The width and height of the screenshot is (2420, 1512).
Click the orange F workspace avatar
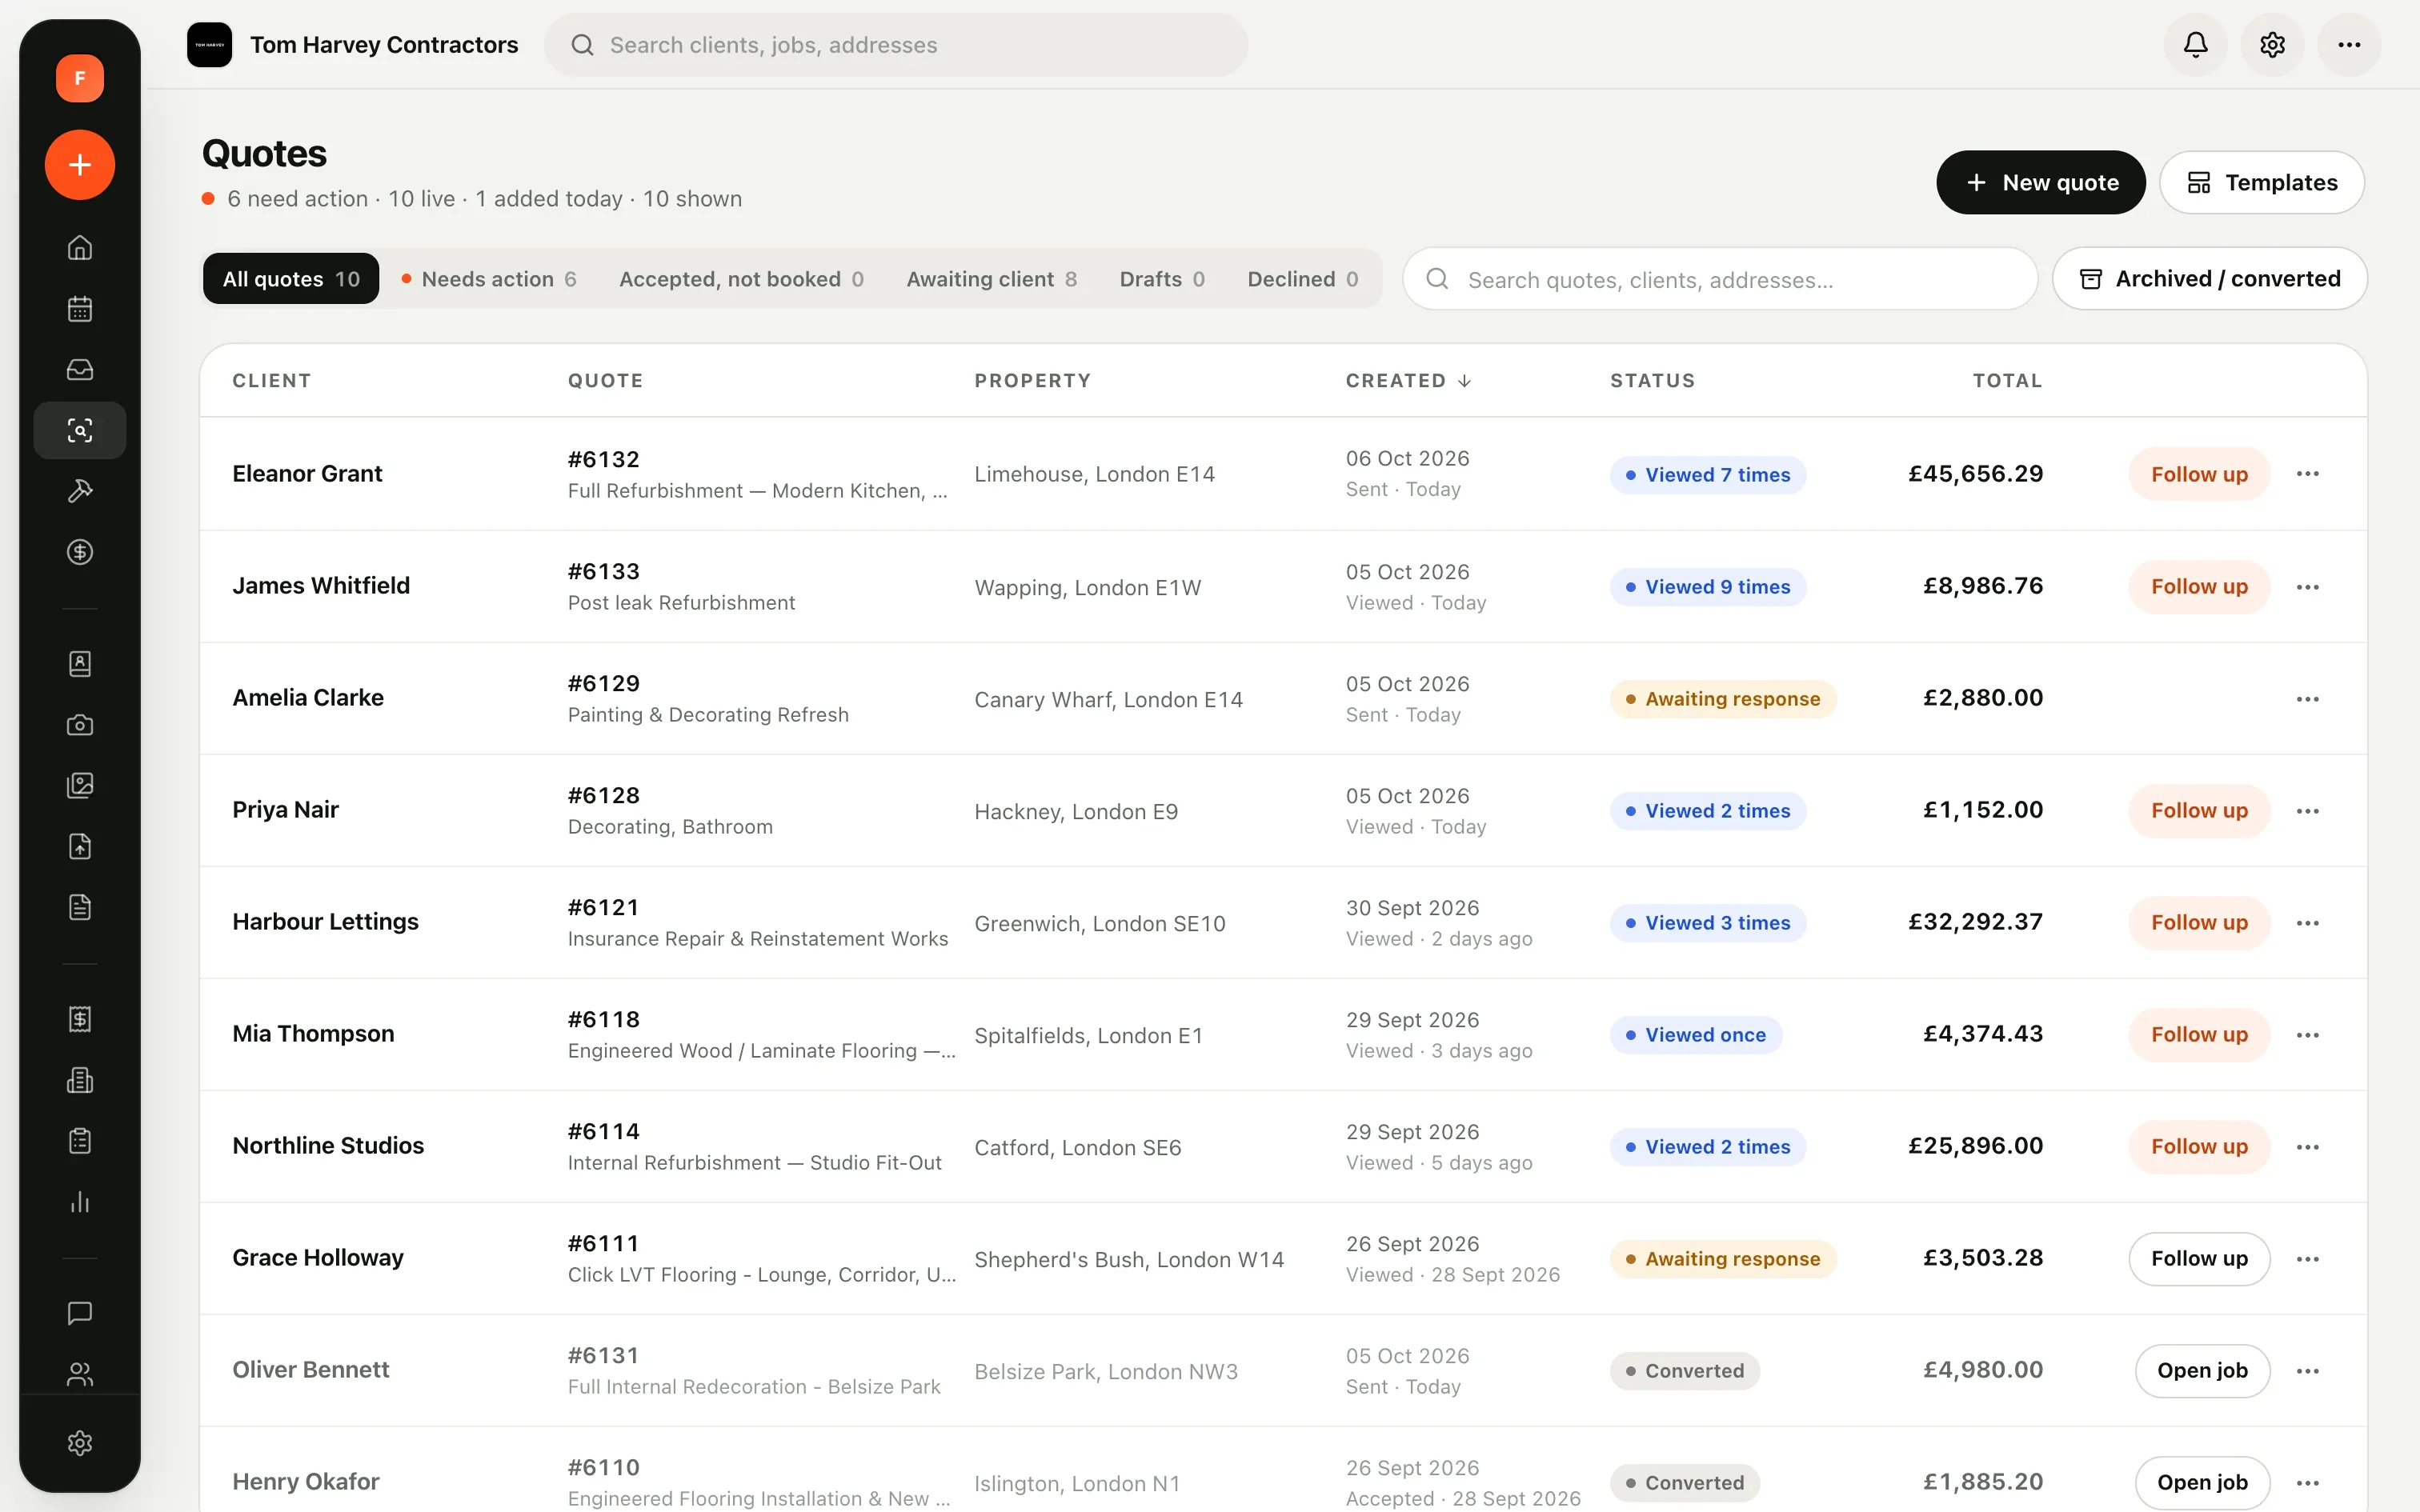[x=80, y=78]
